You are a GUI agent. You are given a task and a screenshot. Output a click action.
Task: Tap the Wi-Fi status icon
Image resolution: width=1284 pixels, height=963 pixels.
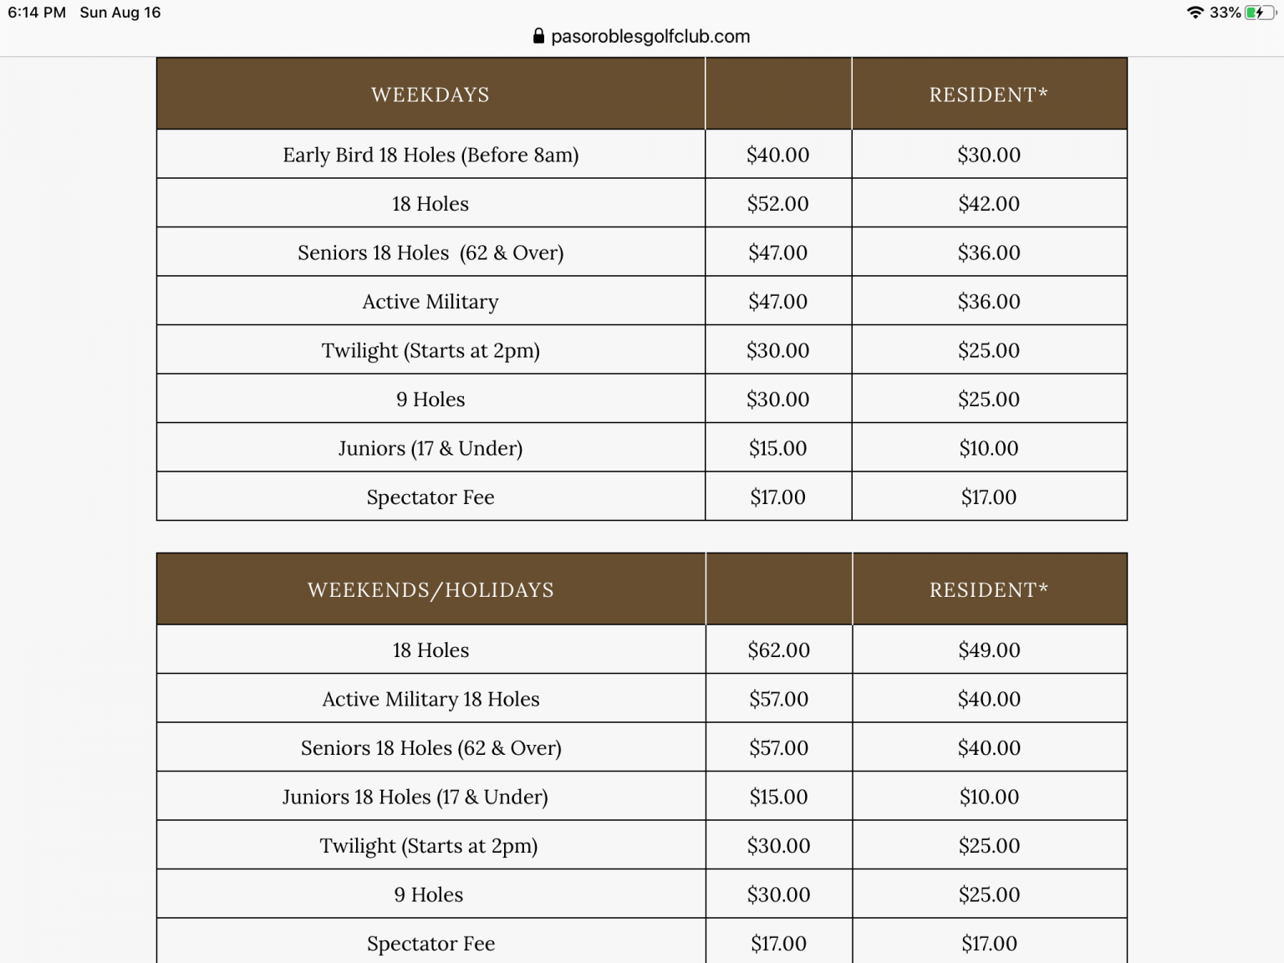click(1195, 13)
